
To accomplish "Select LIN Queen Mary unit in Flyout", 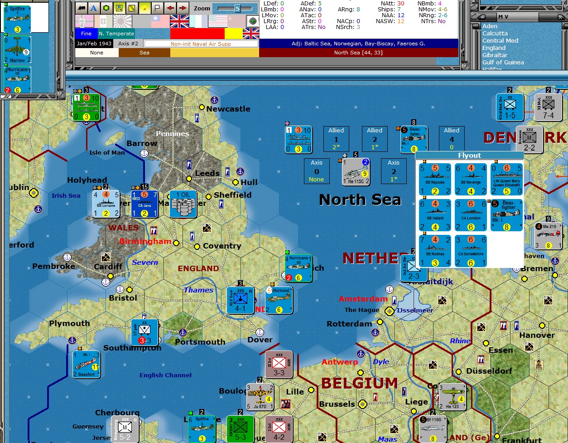I will point(506,180).
